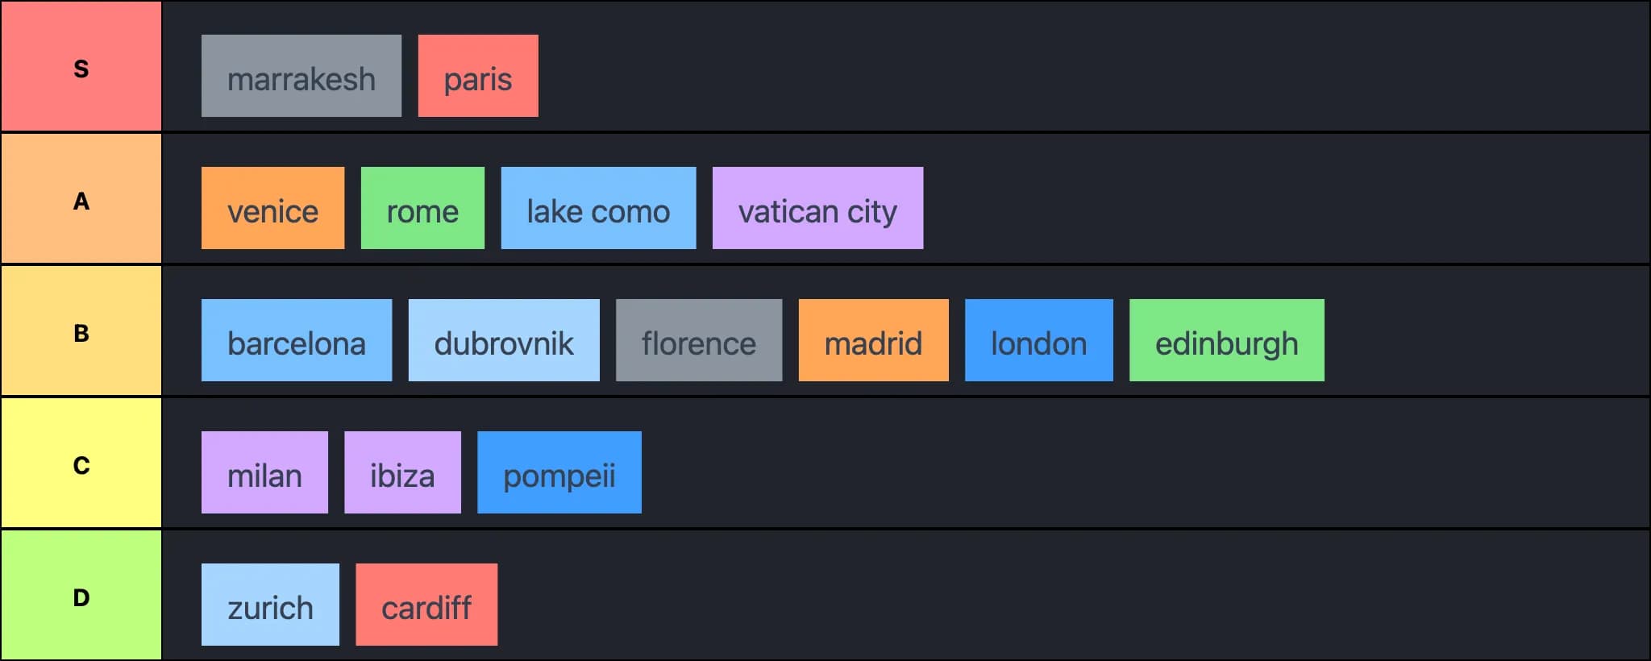Viewport: 1651px width, 661px height.
Task: Click the edinburgh tile
Action: pos(1226,340)
